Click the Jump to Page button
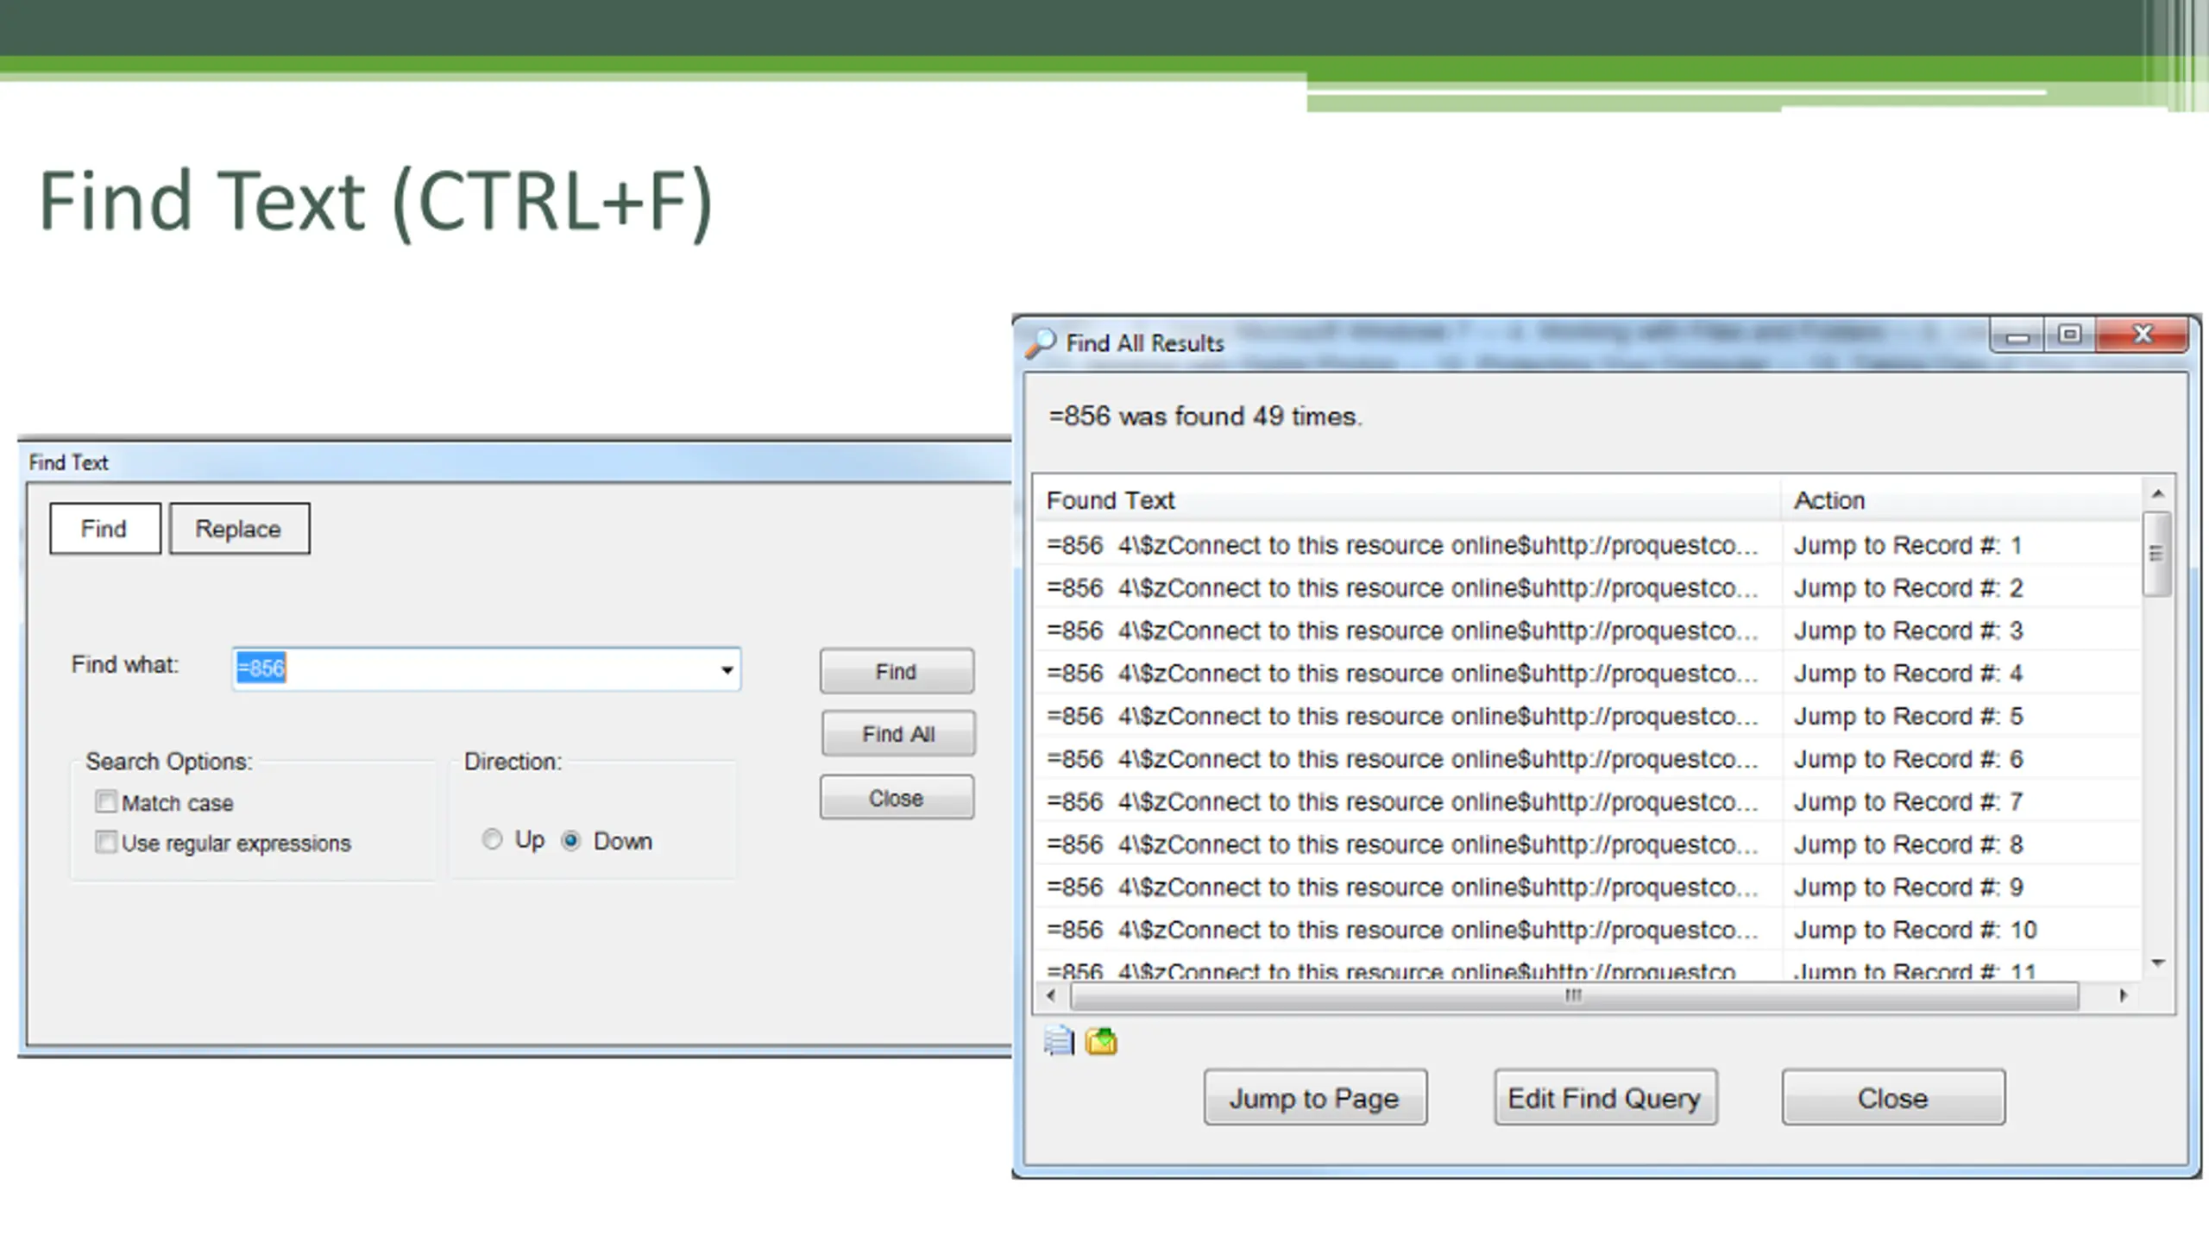 [x=1315, y=1098]
